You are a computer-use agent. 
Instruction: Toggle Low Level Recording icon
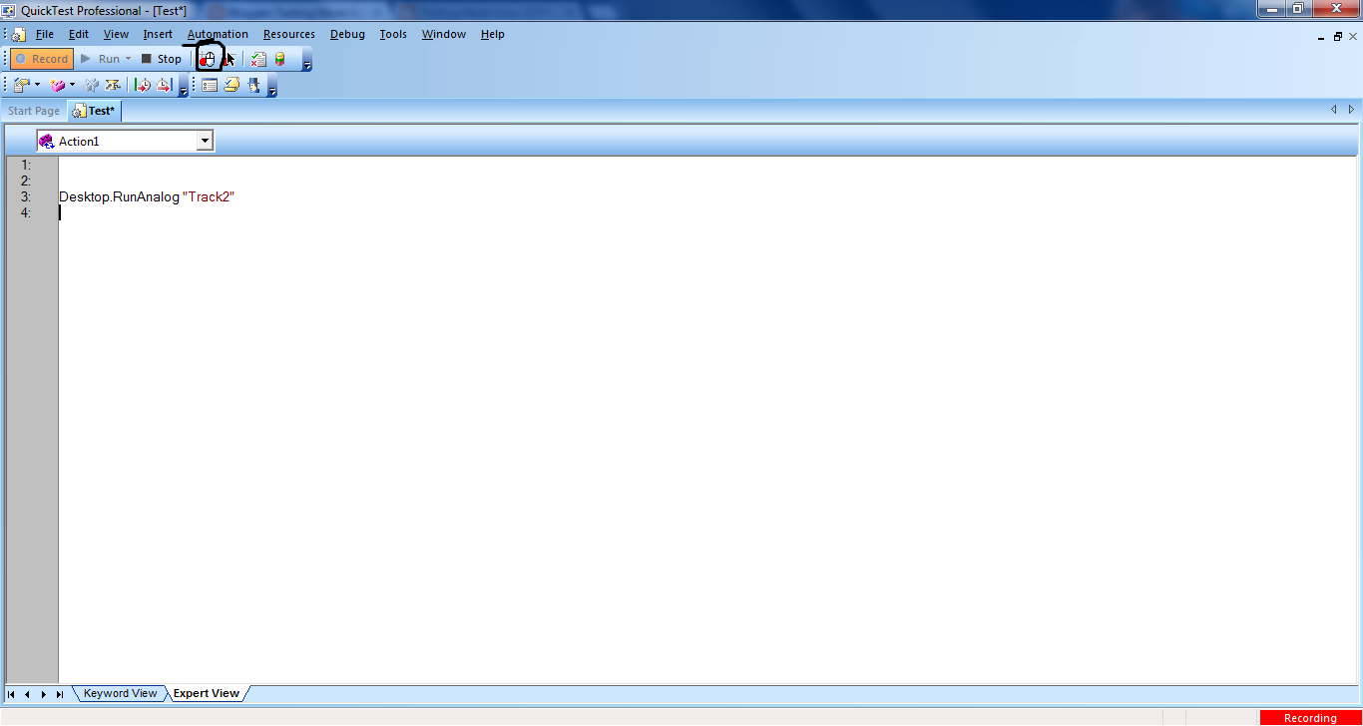229,59
